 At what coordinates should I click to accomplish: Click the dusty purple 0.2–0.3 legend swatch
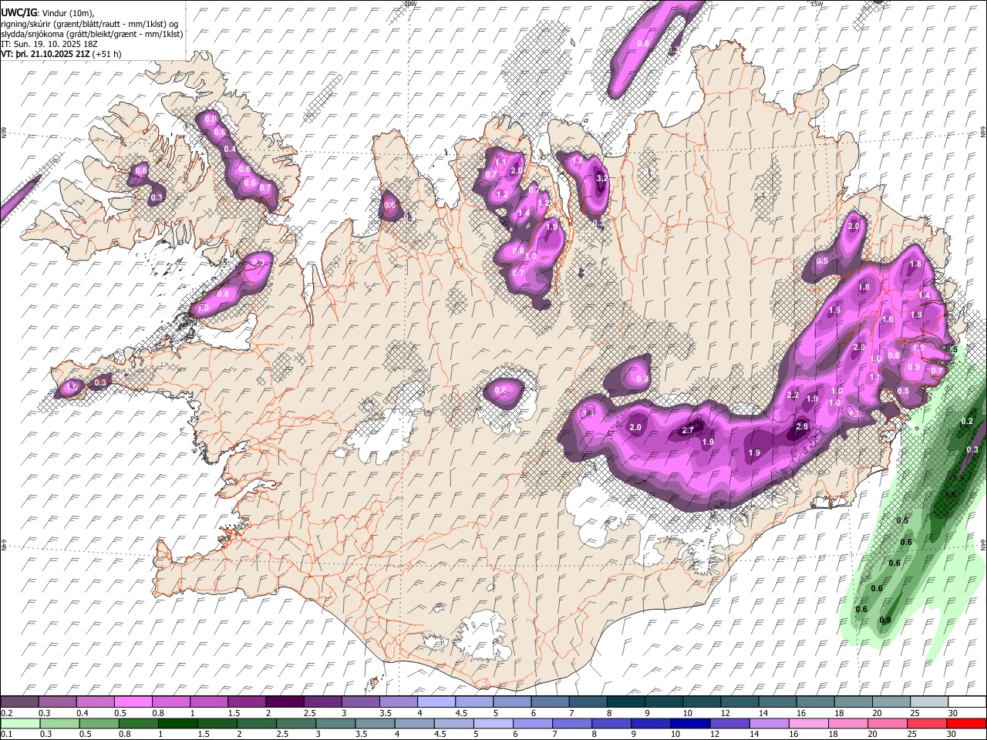point(19,701)
